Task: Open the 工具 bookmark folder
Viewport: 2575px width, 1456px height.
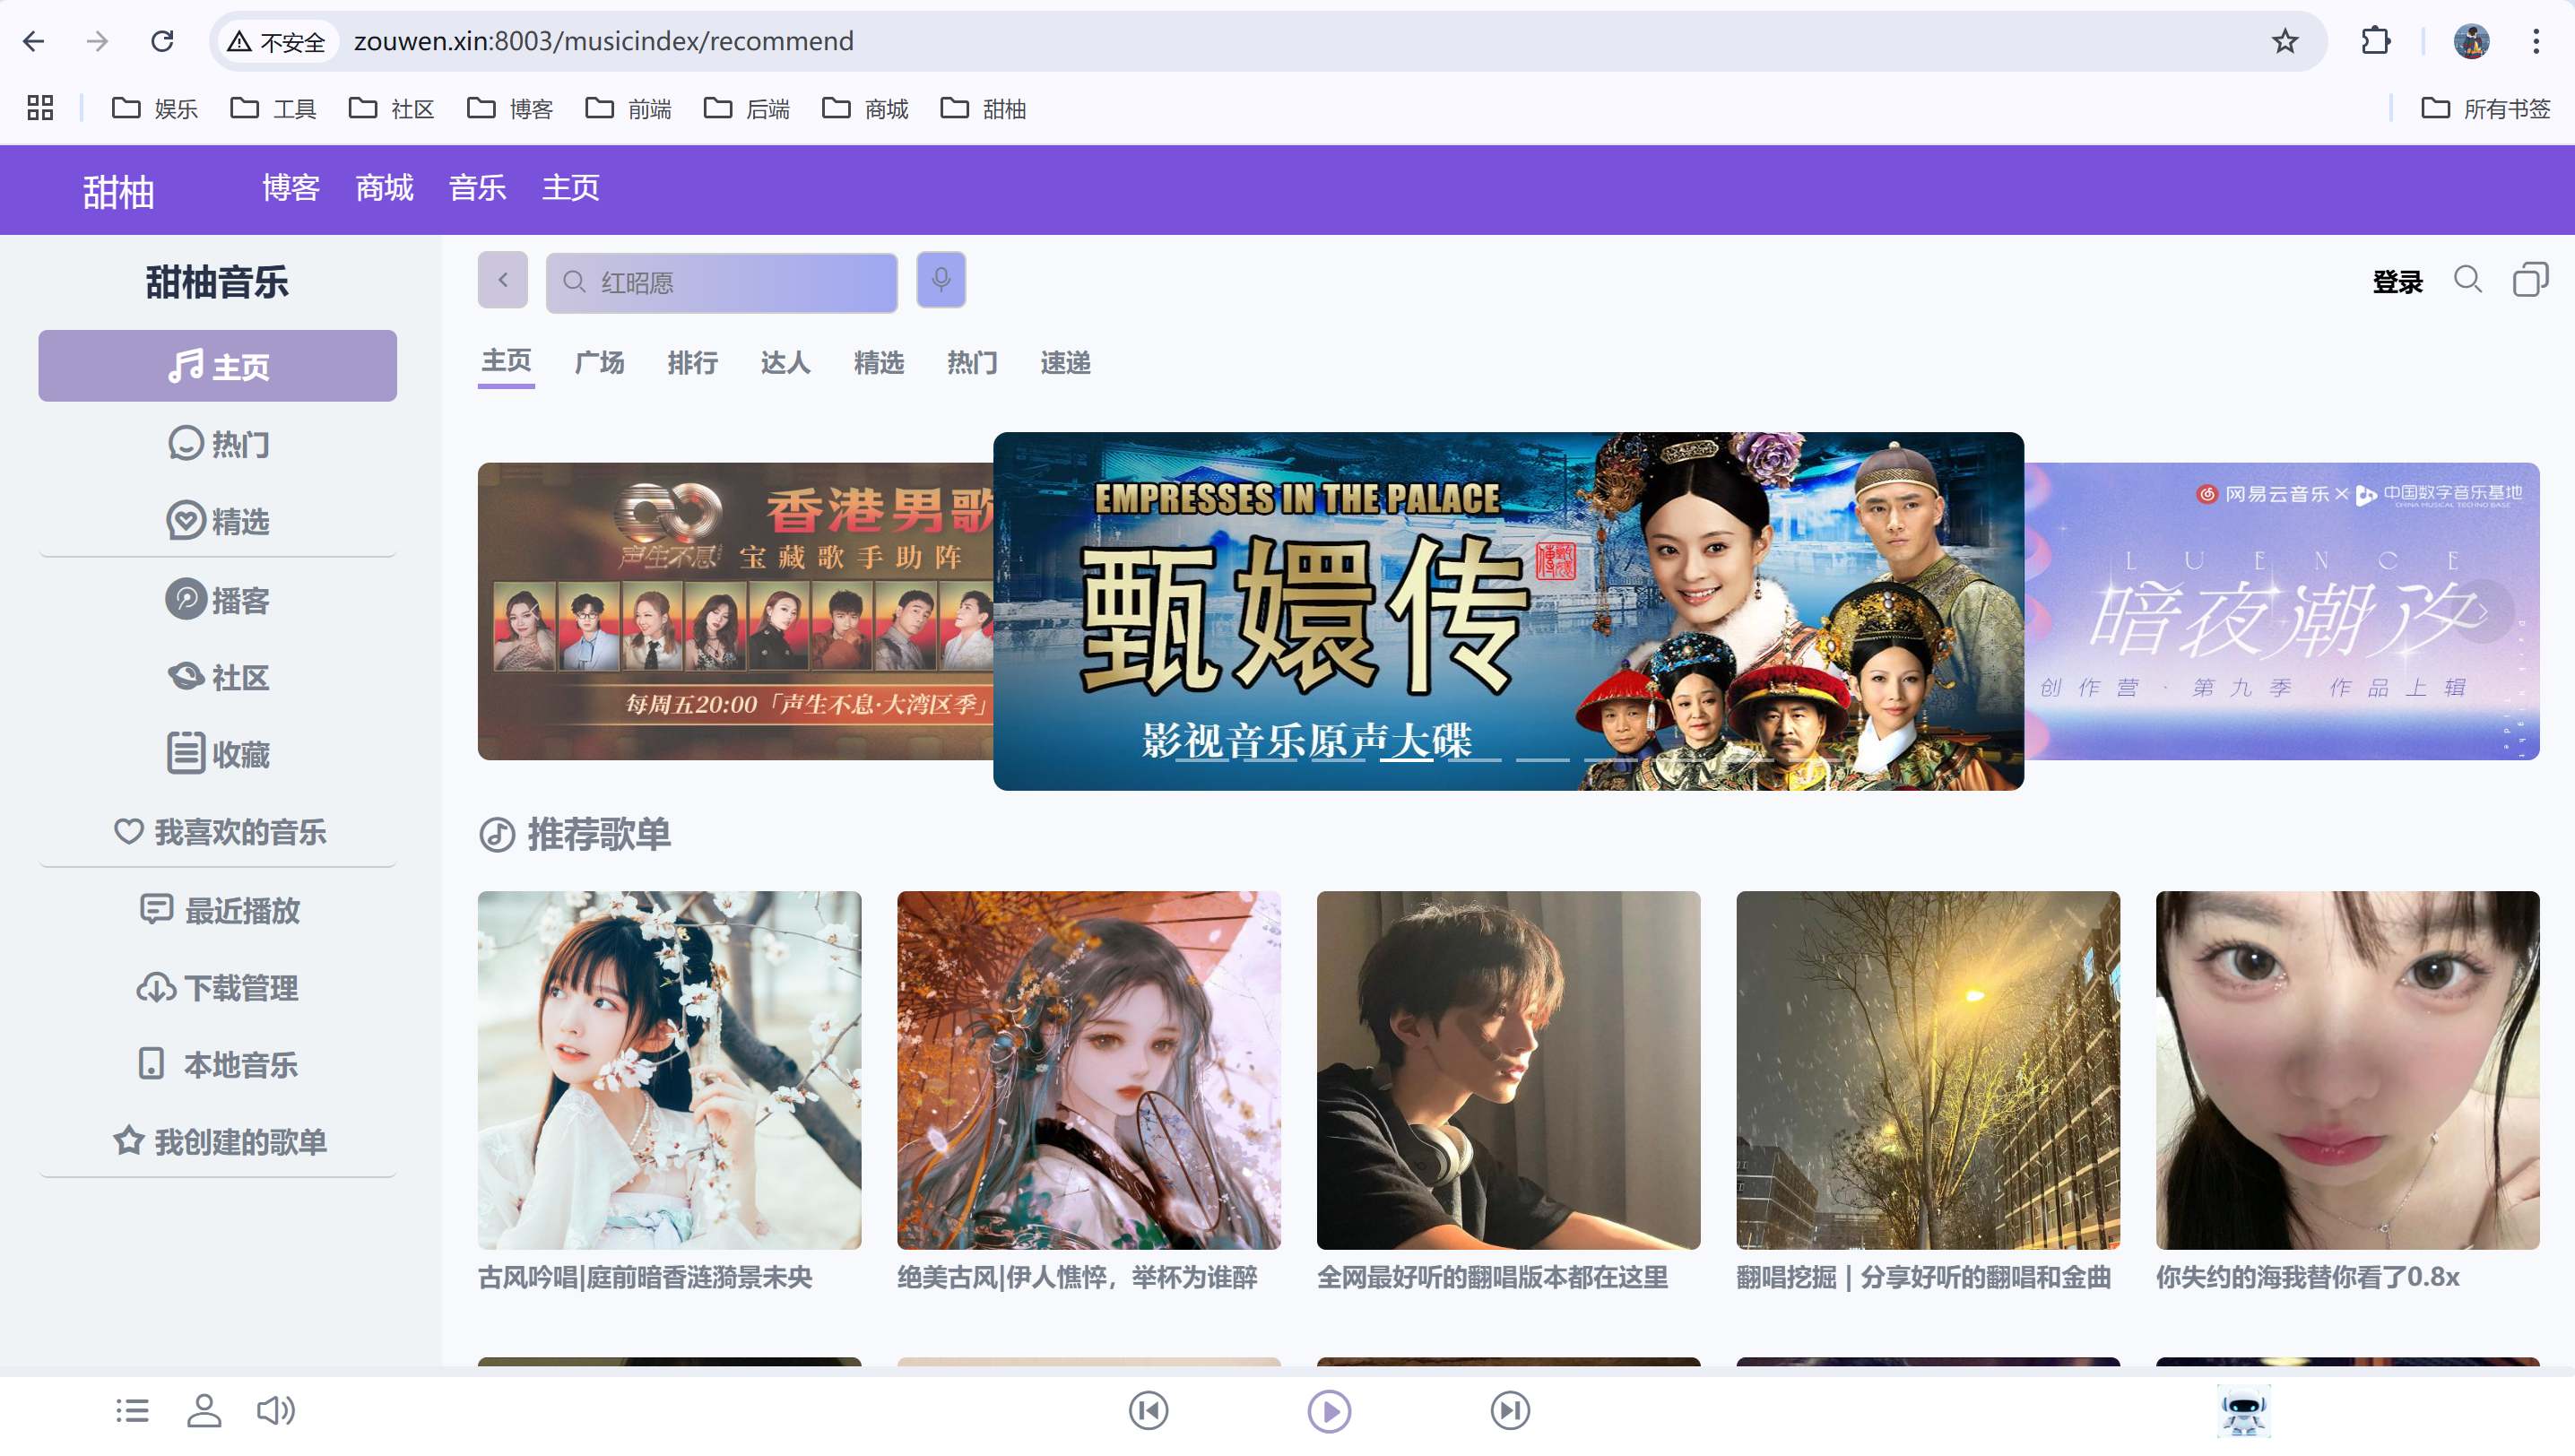Action: click(x=273, y=108)
